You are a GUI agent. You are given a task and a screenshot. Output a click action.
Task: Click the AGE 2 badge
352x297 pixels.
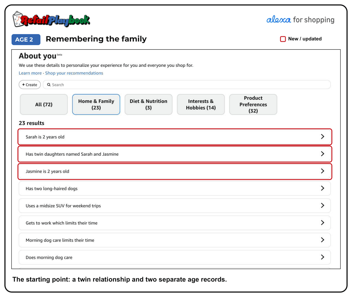click(x=26, y=40)
